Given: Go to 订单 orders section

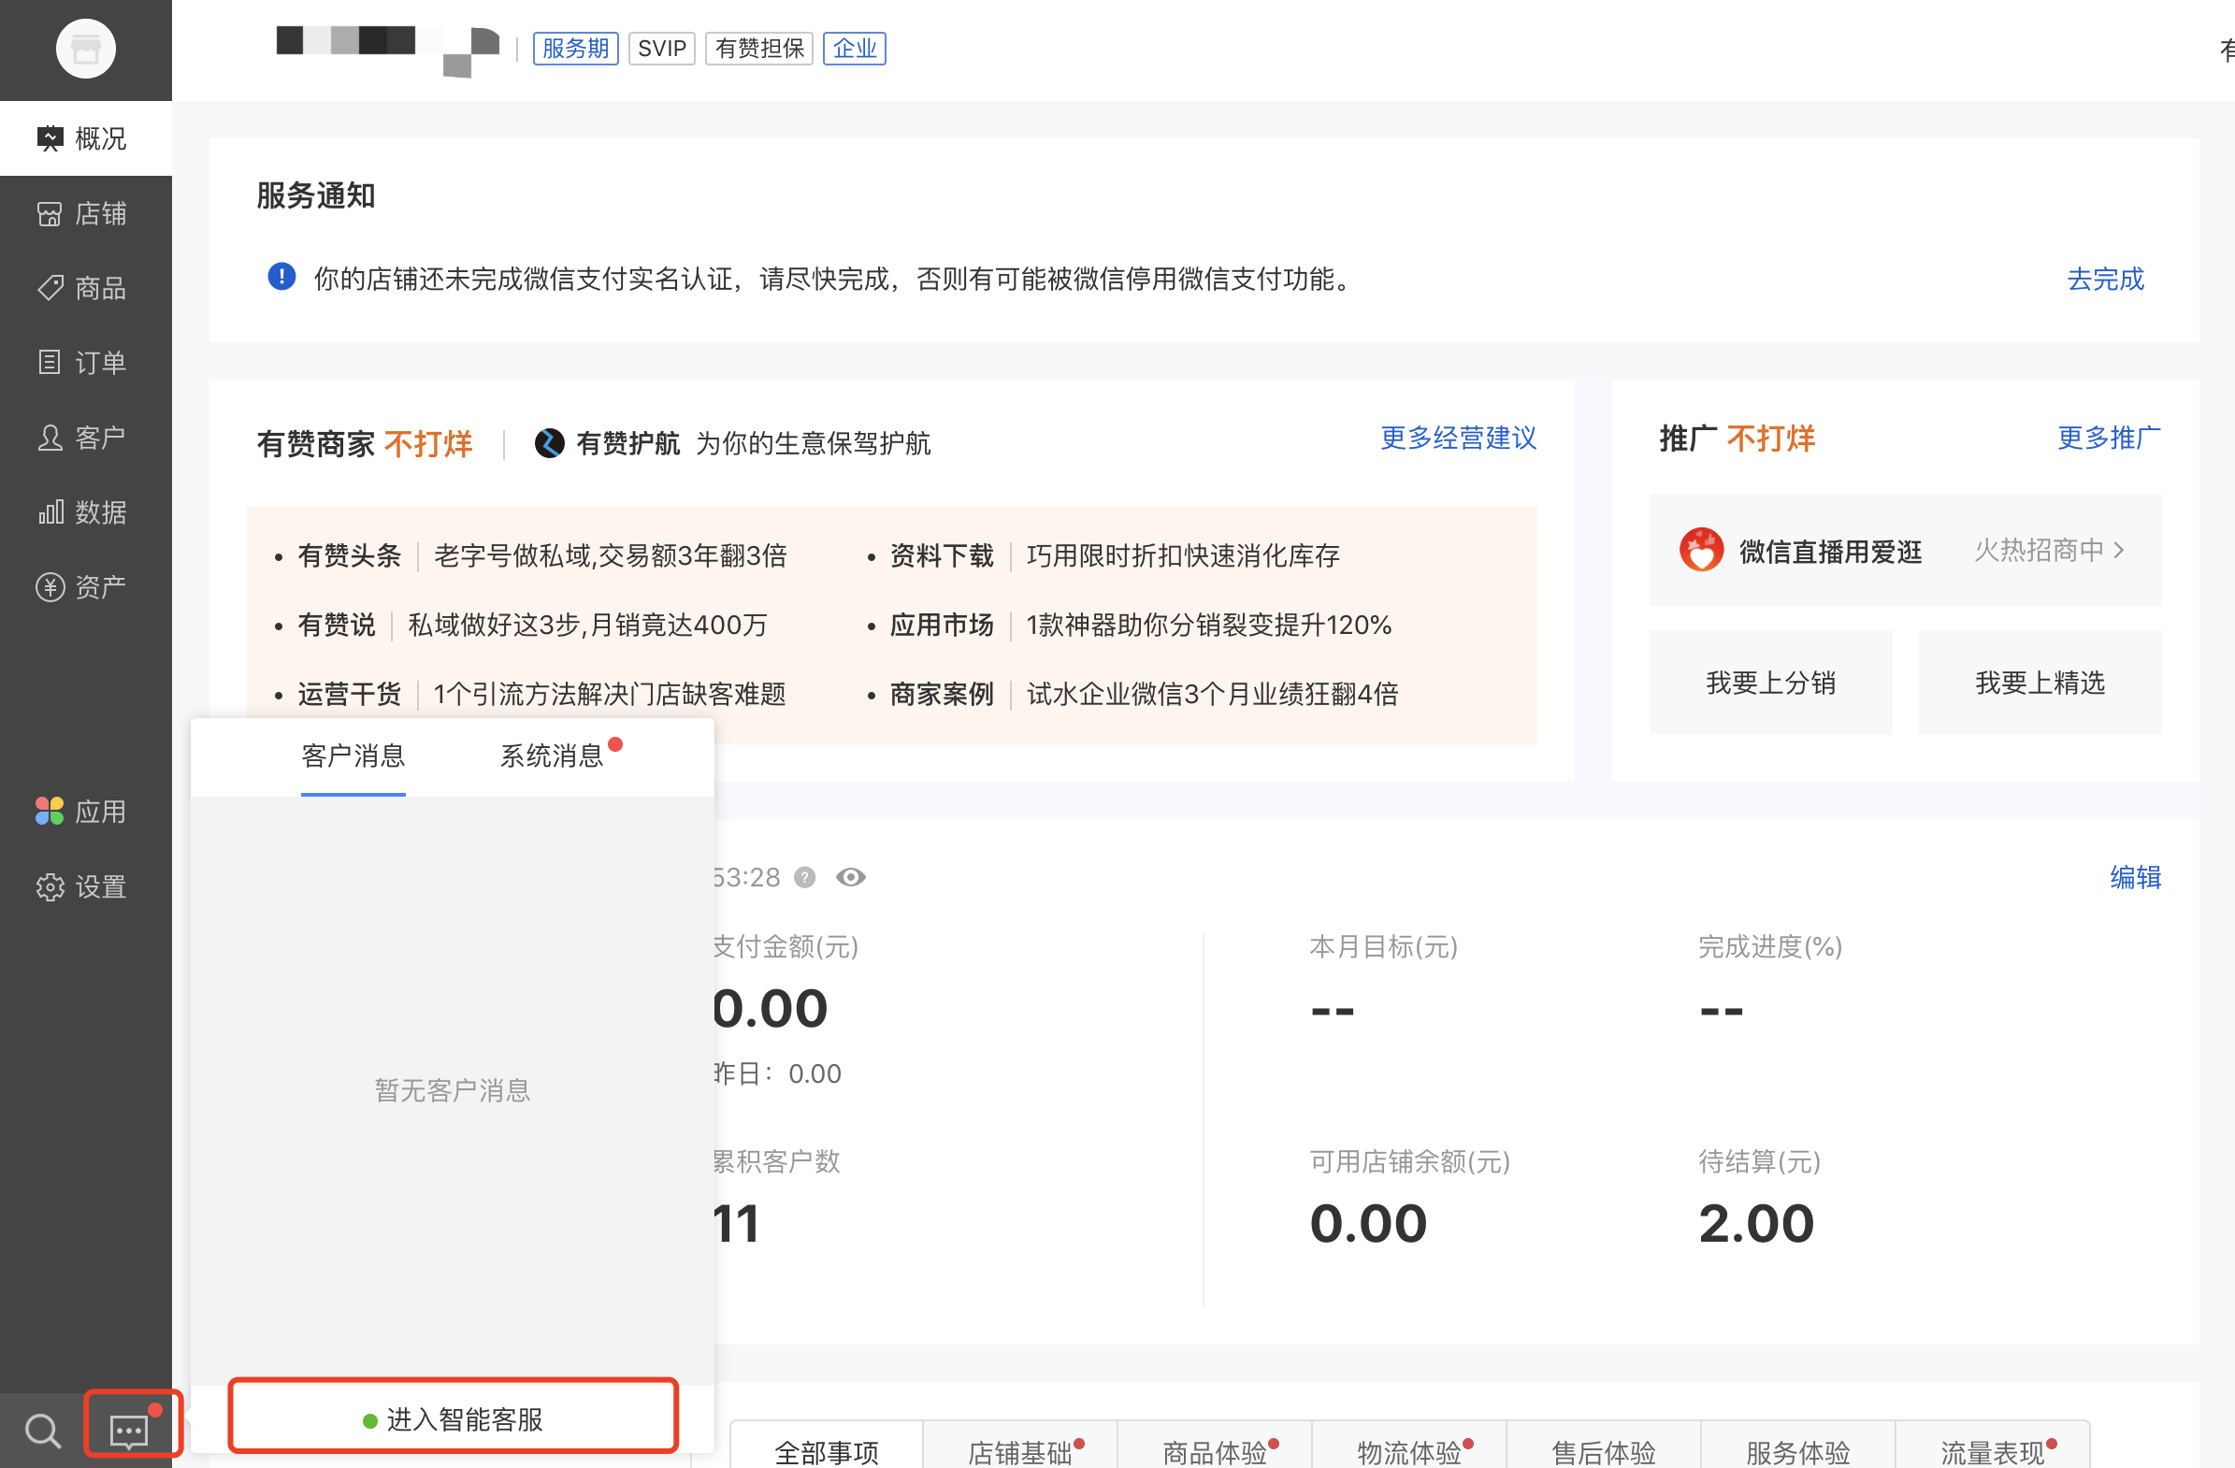Looking at the screenshot, I should click(85, 363).
